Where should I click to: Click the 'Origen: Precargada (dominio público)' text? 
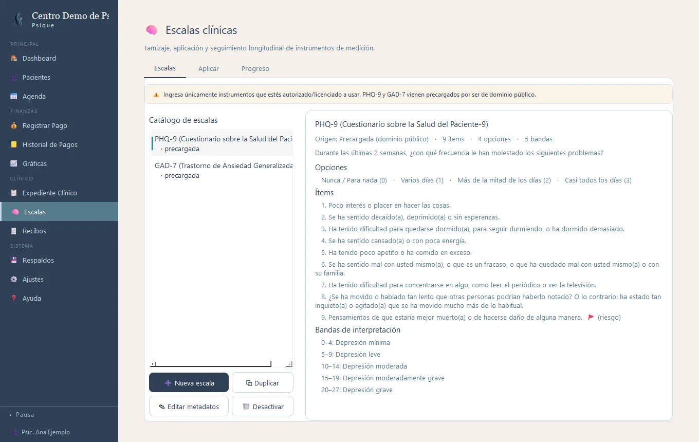372,139
